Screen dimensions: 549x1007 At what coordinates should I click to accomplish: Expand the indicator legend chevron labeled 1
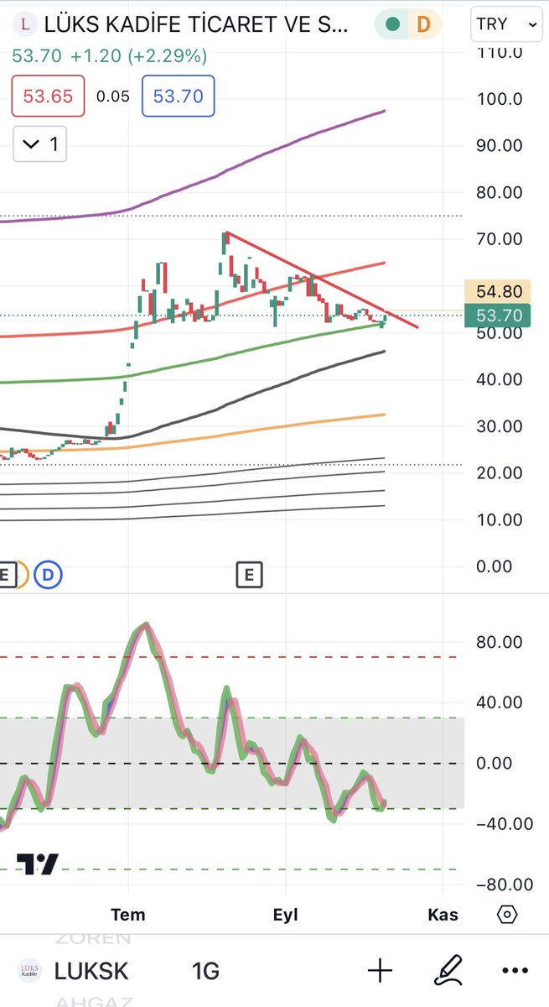(x=40, y=144)
